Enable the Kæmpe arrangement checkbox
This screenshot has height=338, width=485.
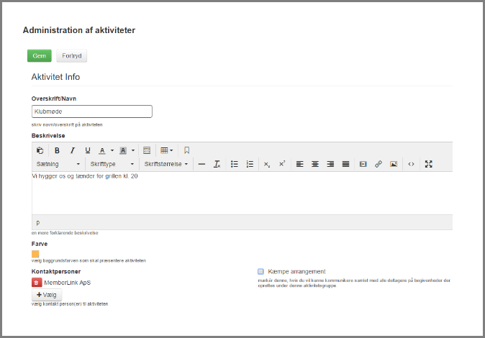[x=261, y=271]
